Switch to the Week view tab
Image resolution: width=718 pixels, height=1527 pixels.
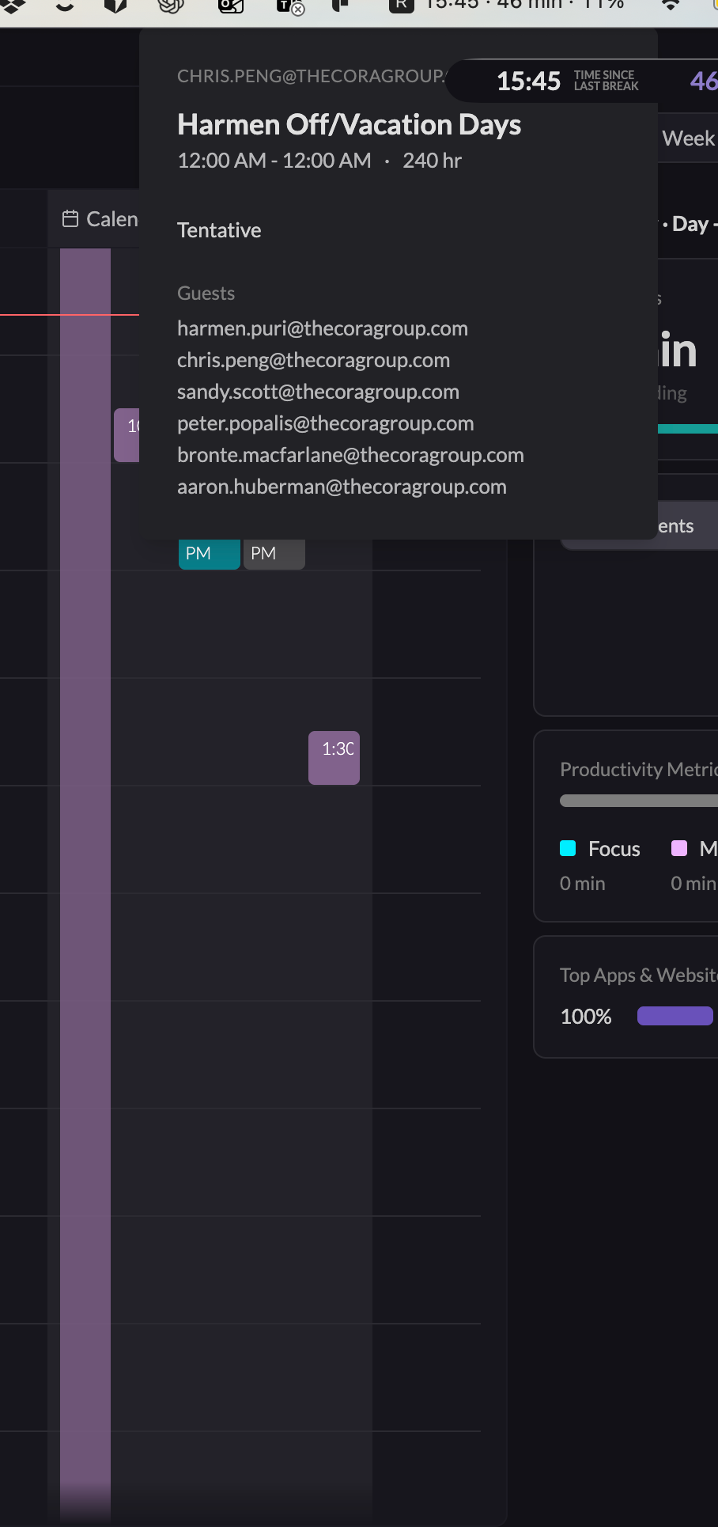pyautogui.click(x=688, y=138)
